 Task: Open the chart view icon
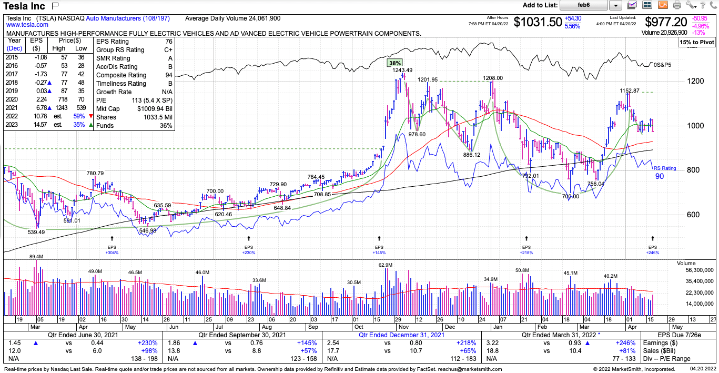coord(633,5)
